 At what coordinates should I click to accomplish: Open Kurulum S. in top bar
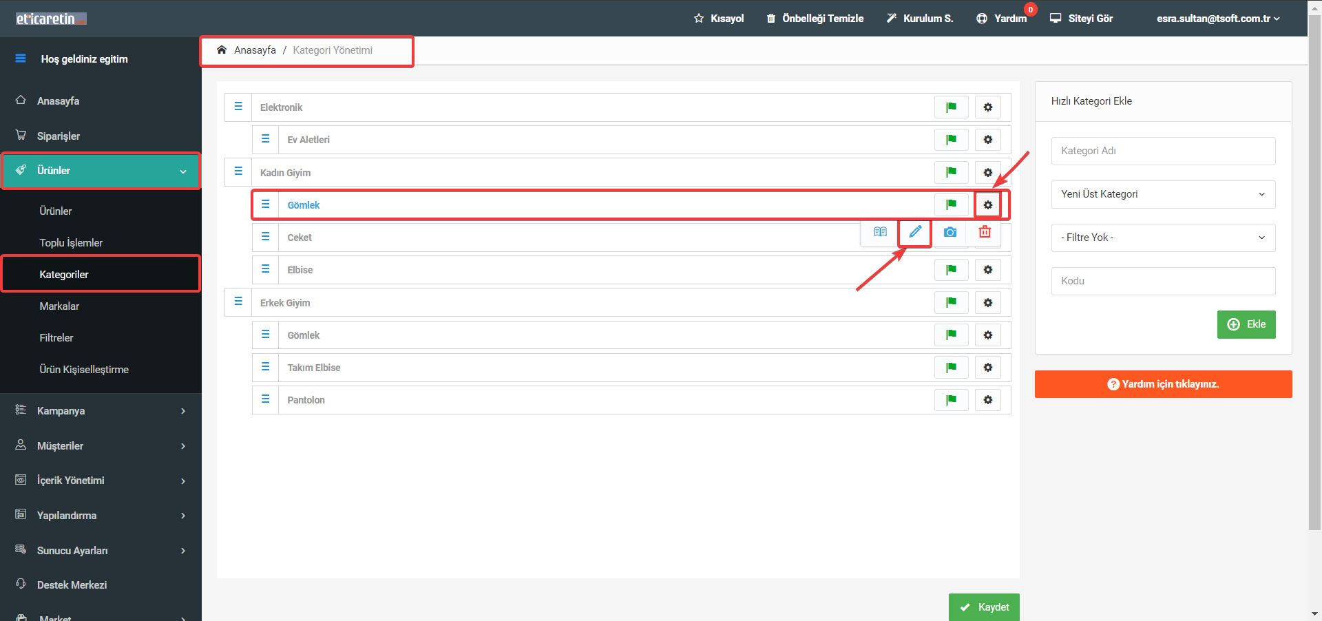[x=919, y=19]
